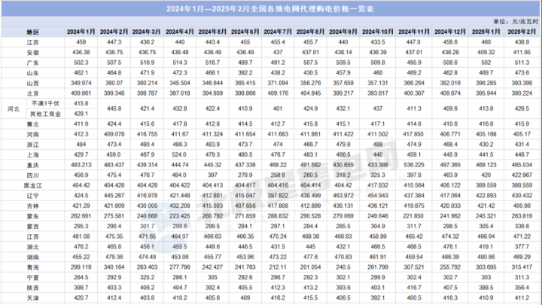Select the 2024年6月 column header
This screenshot has width=542, height=305.
tap(245, 32)
